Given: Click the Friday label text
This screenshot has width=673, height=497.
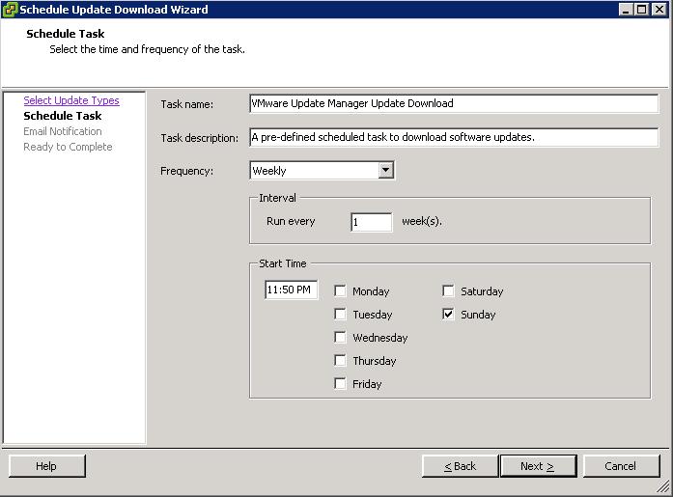Looking at the screenshot, I should coord(367,384).
